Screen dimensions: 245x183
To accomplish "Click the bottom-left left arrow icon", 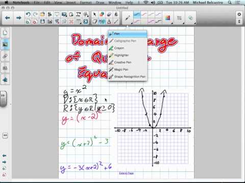I will click(x=4, y=156).
